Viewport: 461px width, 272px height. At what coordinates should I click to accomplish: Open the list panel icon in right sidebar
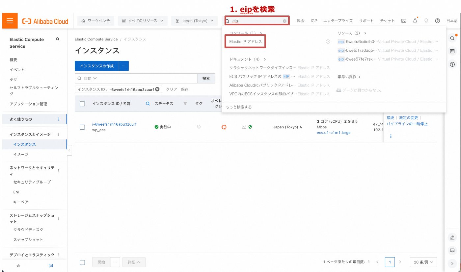[x=452, y=51]
